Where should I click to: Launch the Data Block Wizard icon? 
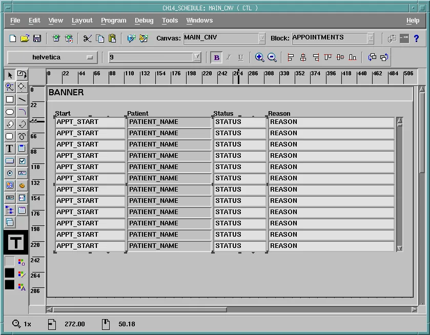click(131, 38)
